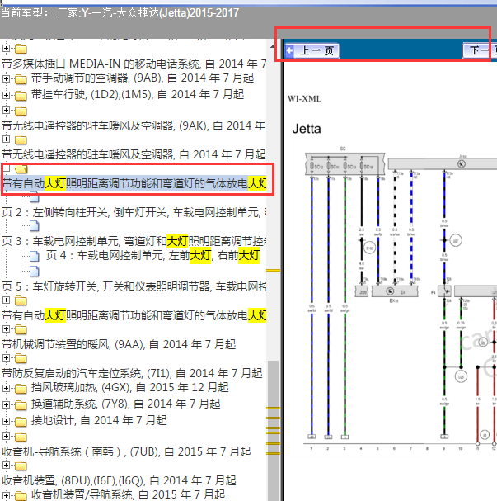The height and width of the screenshot is (501, 497).
Task: Click folder icon of 收音机装置 (8DU) entry
Action: [21, 466]
